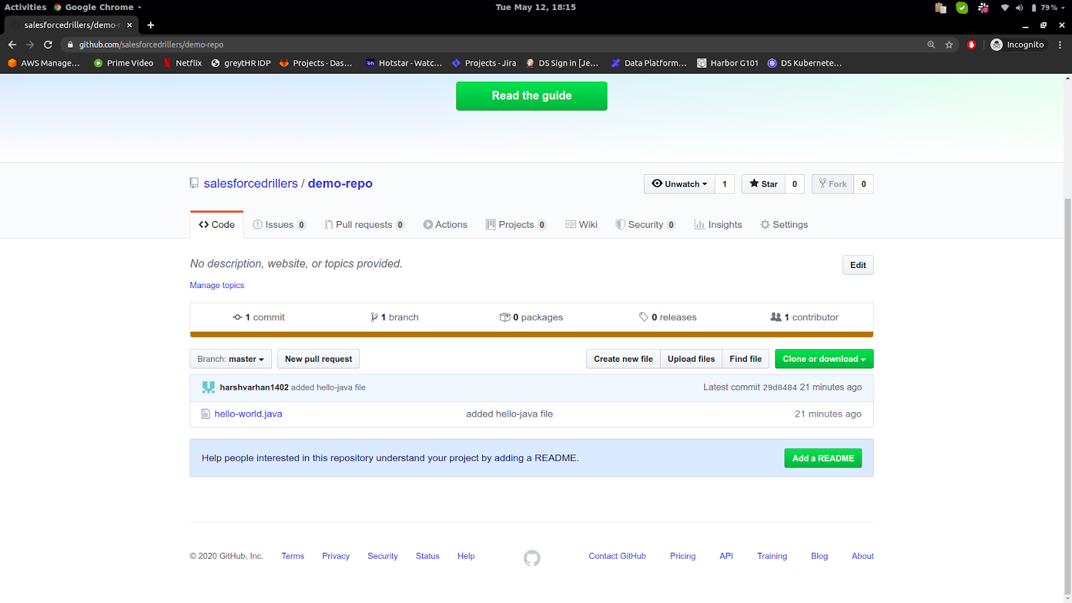Click the github.com address bar

tap(496, 44)
